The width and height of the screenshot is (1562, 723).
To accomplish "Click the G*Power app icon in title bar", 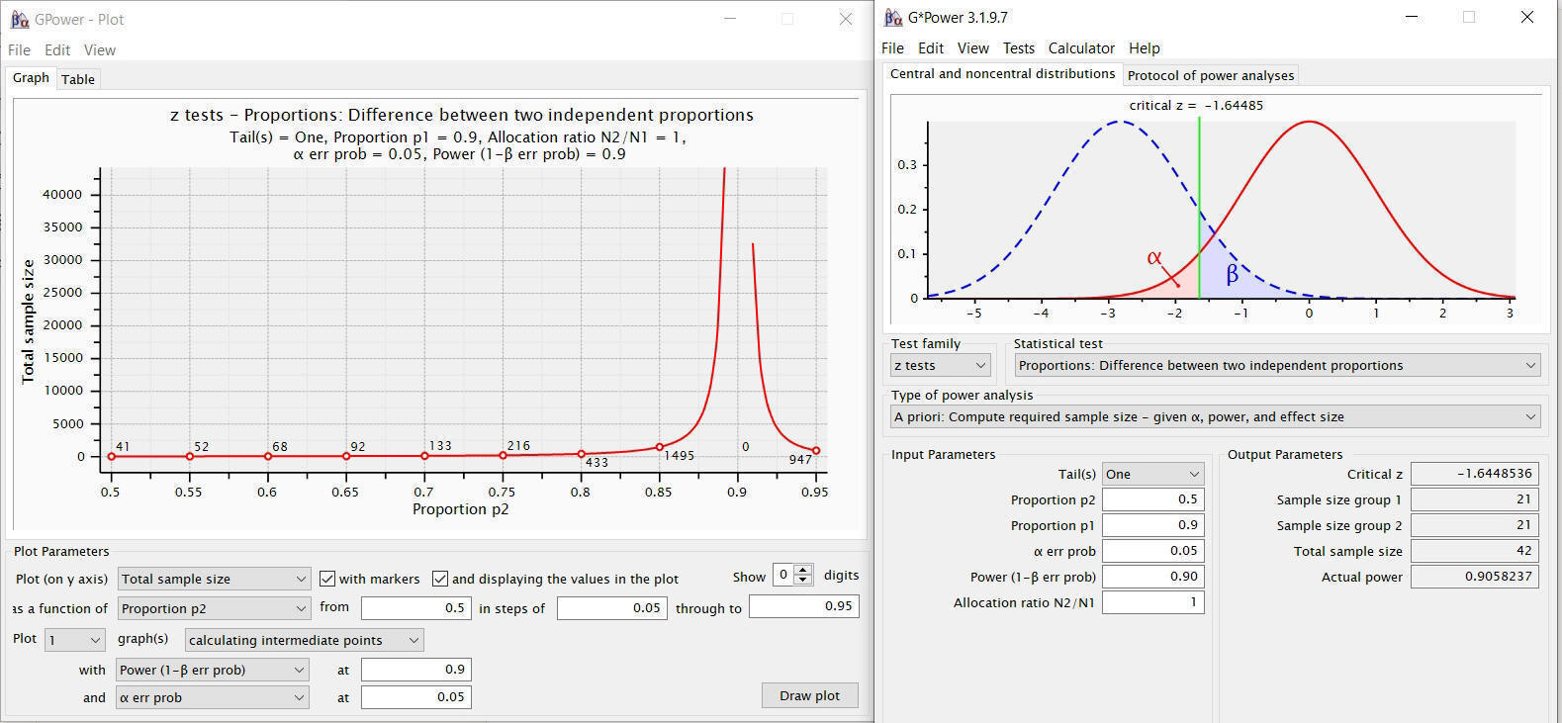I will tap(893, 18).
